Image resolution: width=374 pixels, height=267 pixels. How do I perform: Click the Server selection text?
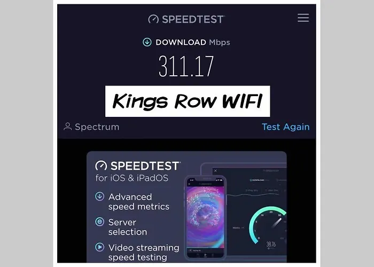(x=128, y=227)
